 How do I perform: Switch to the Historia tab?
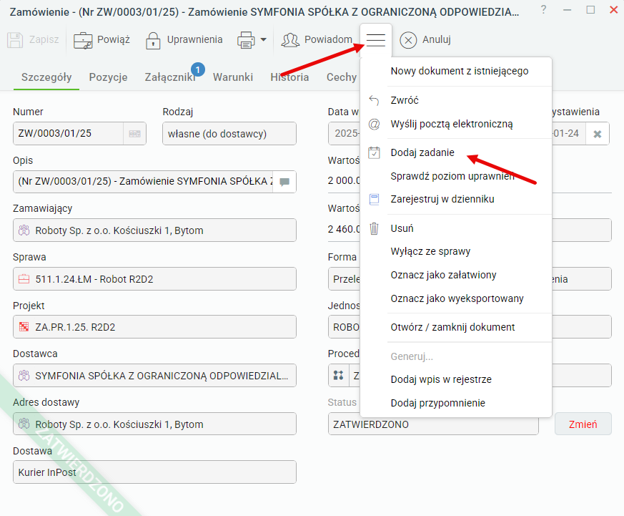pyautogui.click(x=289, y=77)
